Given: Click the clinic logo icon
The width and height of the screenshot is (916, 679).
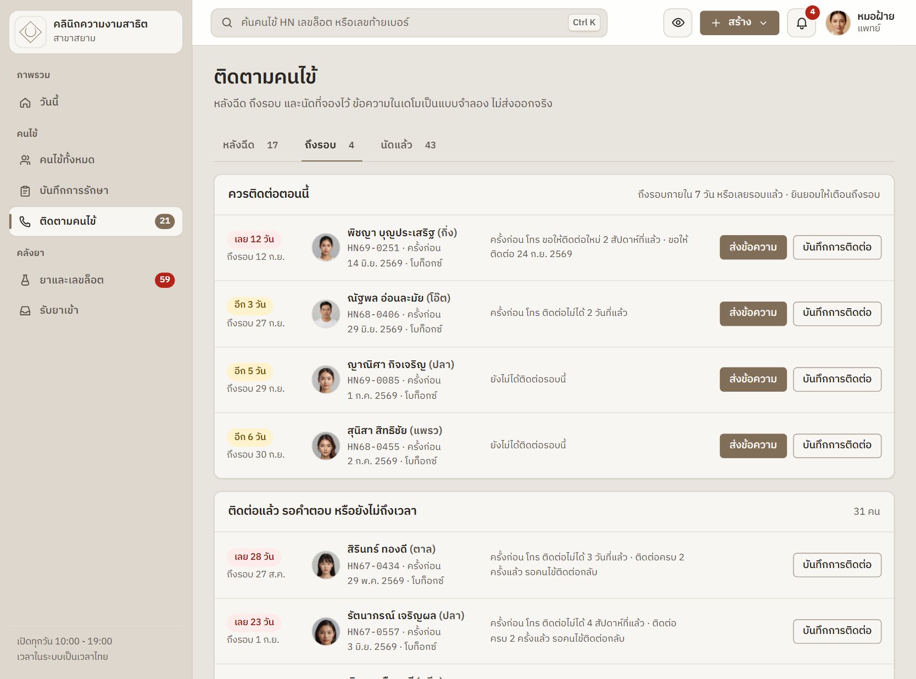Looking at the screenshot, I should [30, 32].
